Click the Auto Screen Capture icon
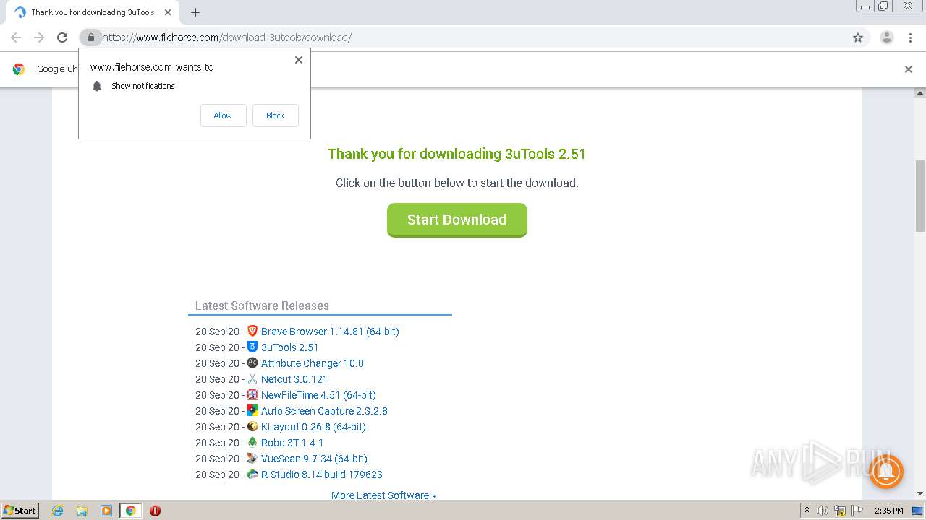 coord(252,410)
